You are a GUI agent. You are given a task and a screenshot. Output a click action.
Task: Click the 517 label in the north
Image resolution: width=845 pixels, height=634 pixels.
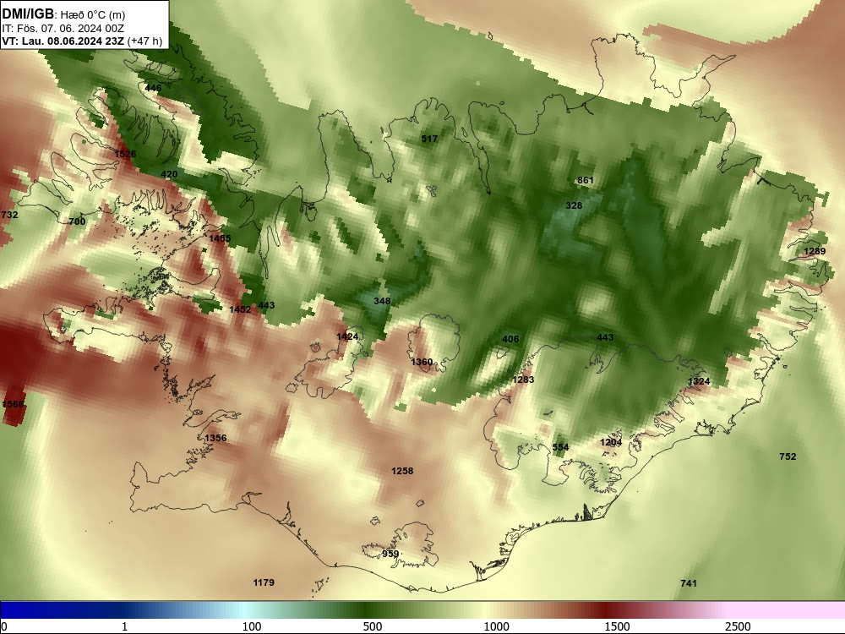coord(429,139)
